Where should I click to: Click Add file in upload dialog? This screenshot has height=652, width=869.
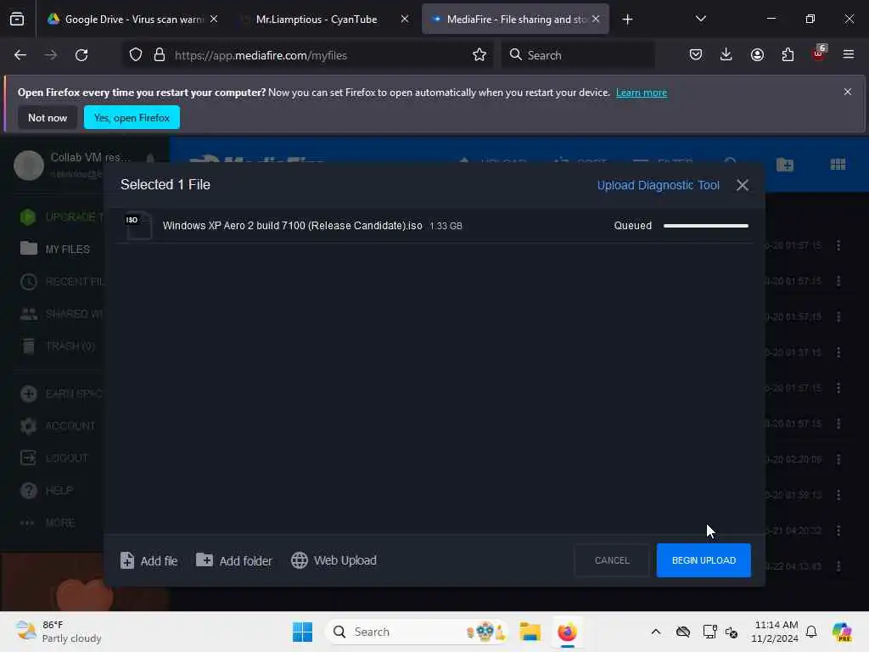pos(149,560)
